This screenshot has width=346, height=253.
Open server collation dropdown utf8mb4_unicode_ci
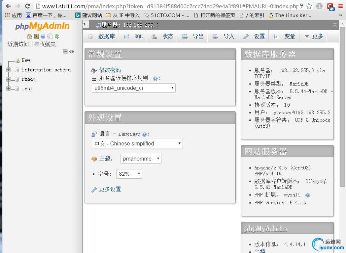coord(133,88)
